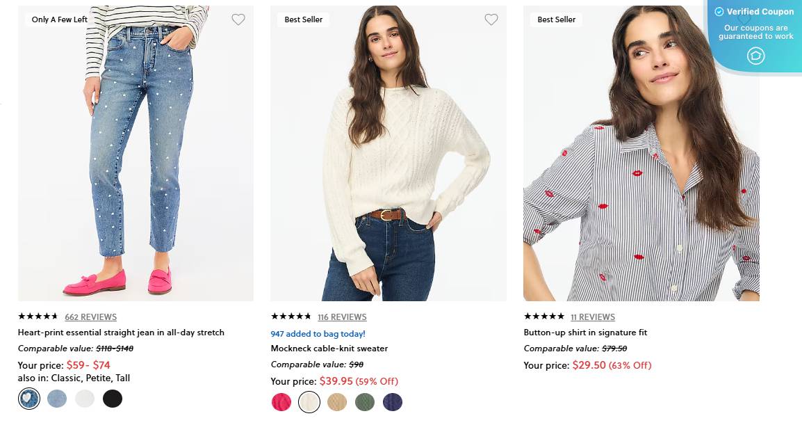Select the pink sweater color swatch
The image size is (802, 432).
coord(281,401)
